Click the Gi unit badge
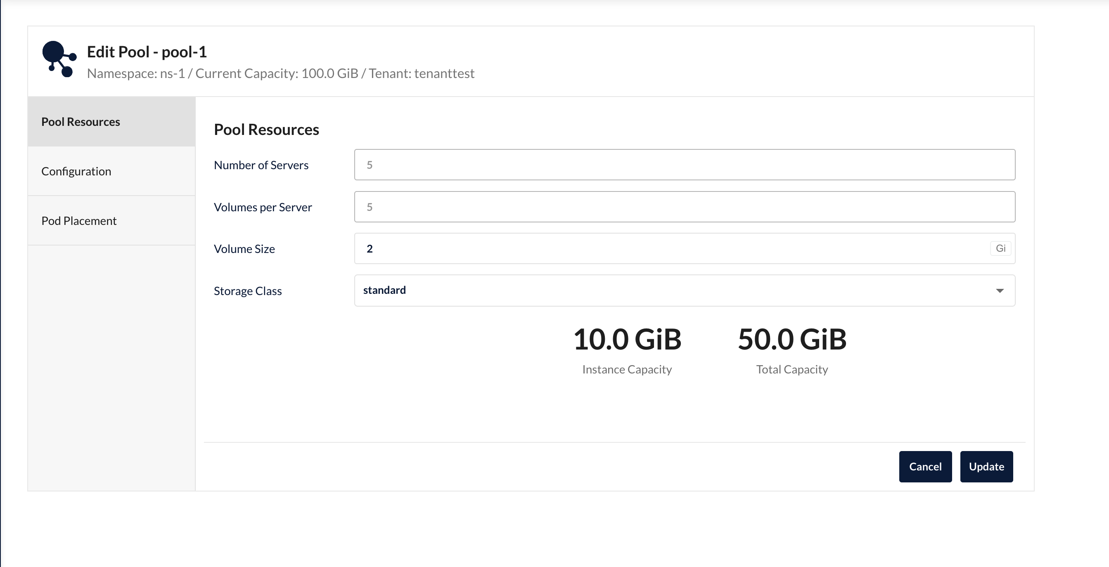Viewport: 1109px width, 567px height. pyautogui.click(x=1000, y=248)
